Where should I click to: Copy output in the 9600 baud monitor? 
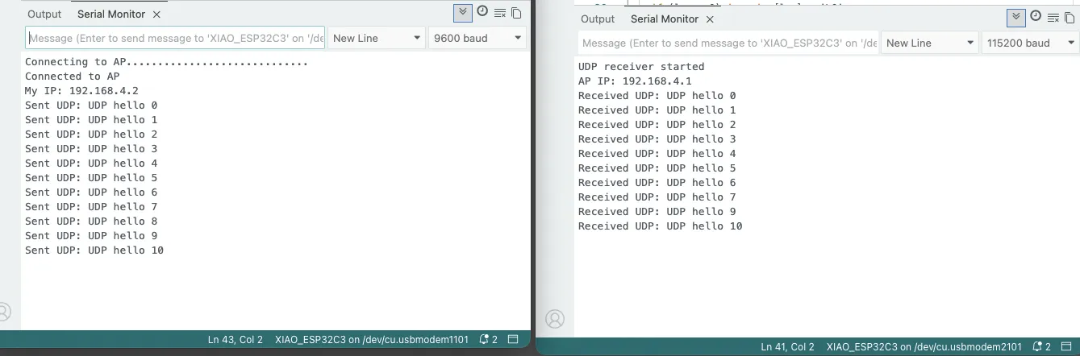[516, 13]
